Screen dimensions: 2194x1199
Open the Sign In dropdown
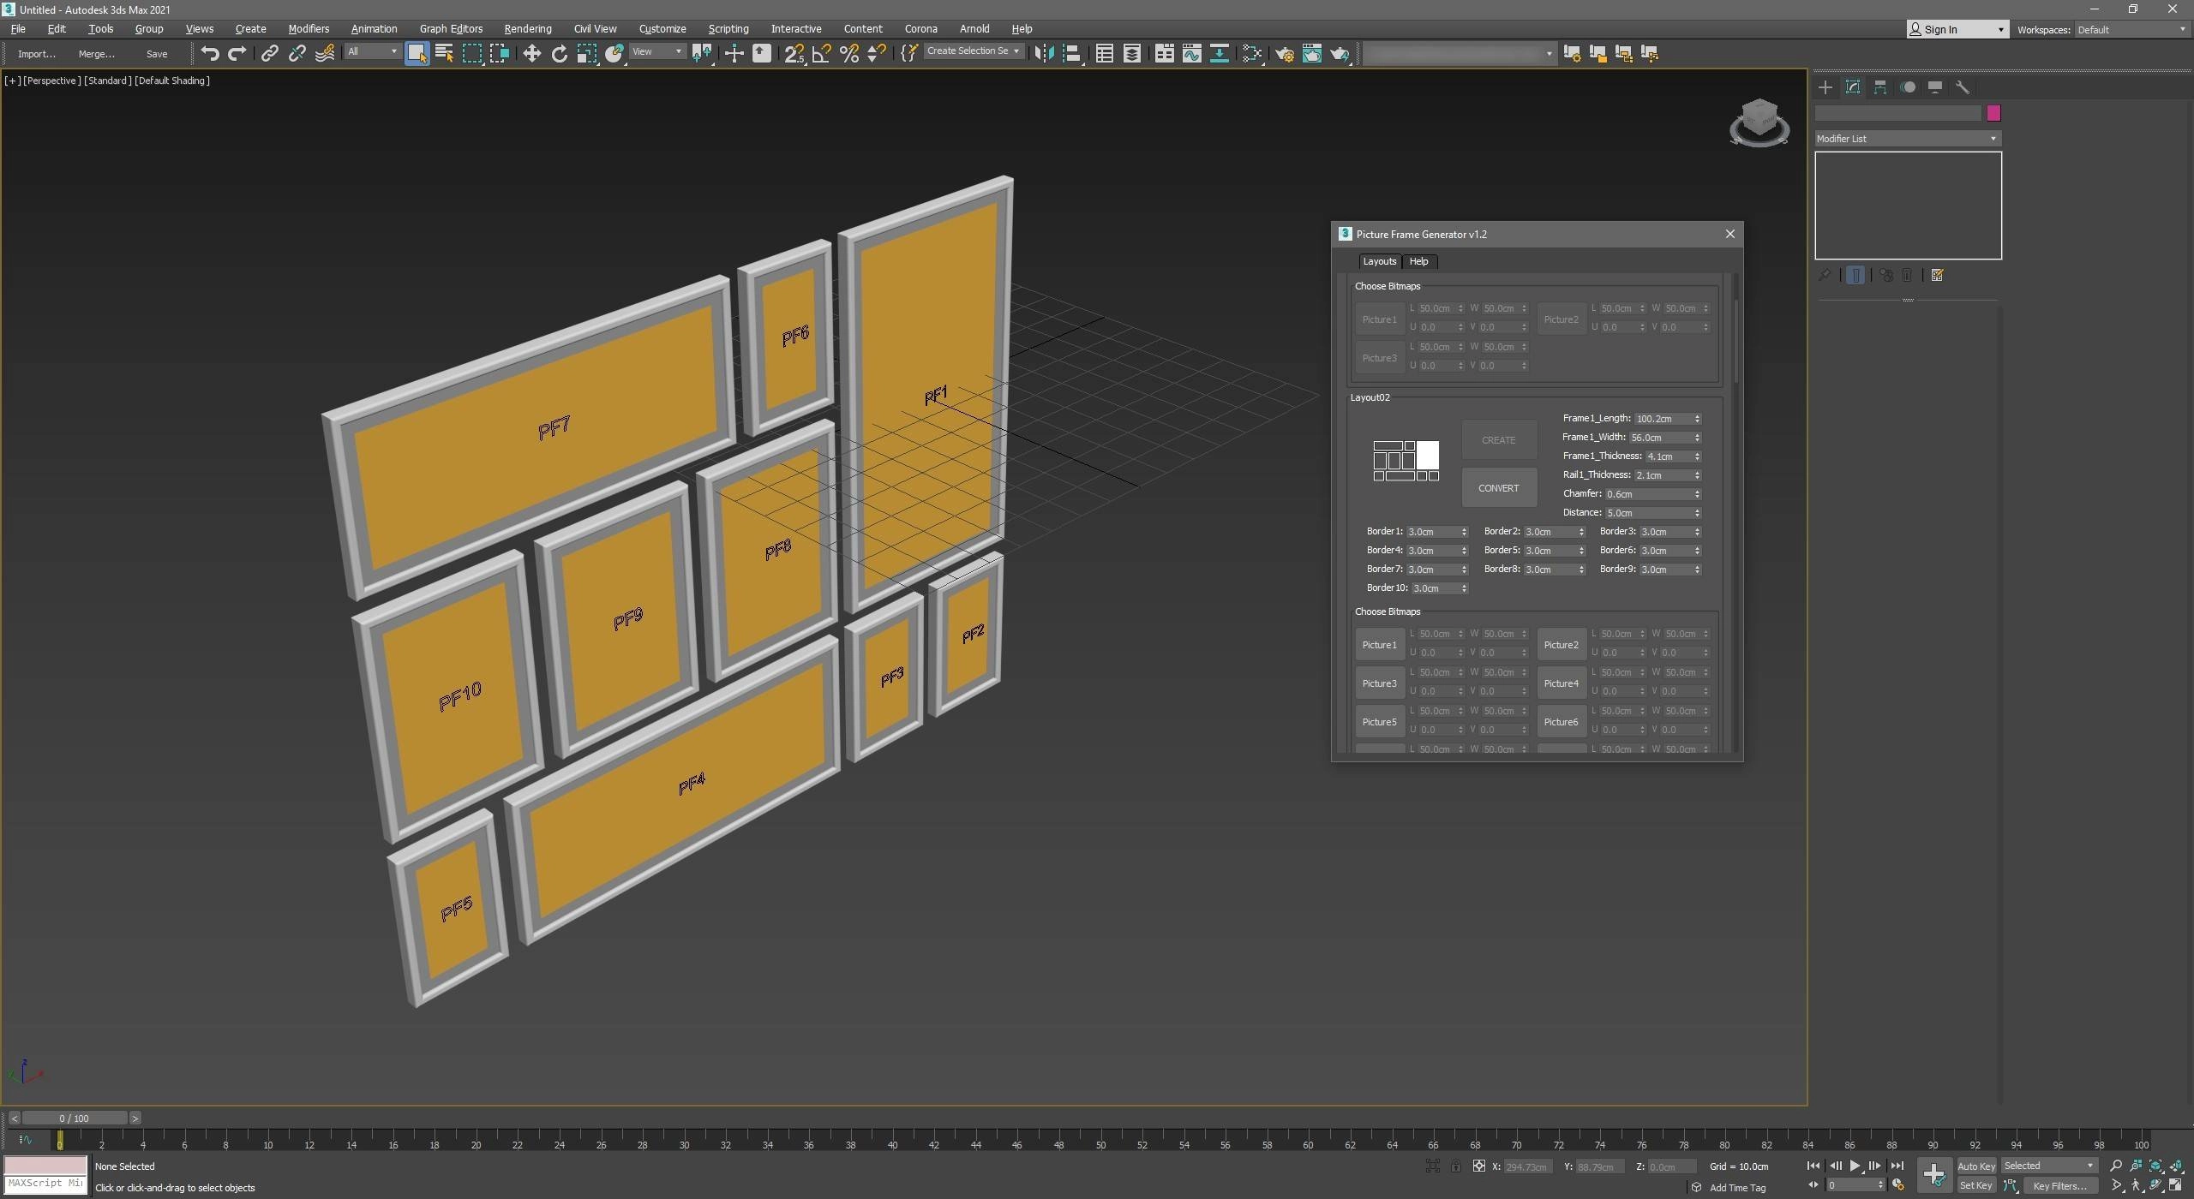tap(1957, 30)
